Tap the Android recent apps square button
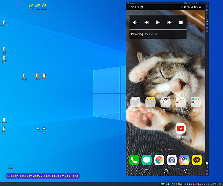223x186 pixels. pyautogui.click(x=146, y=171)
